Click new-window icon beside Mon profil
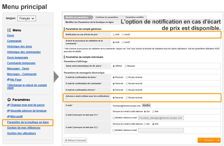The height and width of the screenshot is (146, 224). (x=8, y=116)
